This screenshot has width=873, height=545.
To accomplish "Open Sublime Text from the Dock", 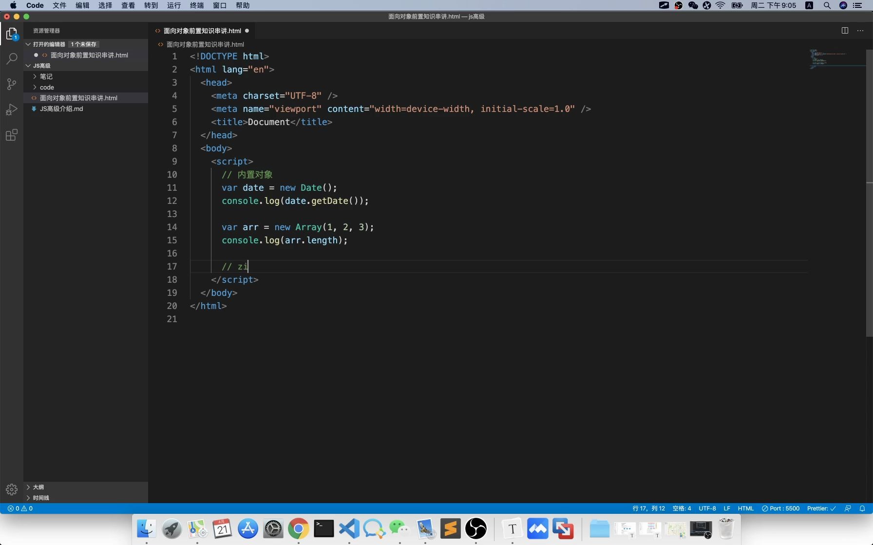I will pos(451,528).
